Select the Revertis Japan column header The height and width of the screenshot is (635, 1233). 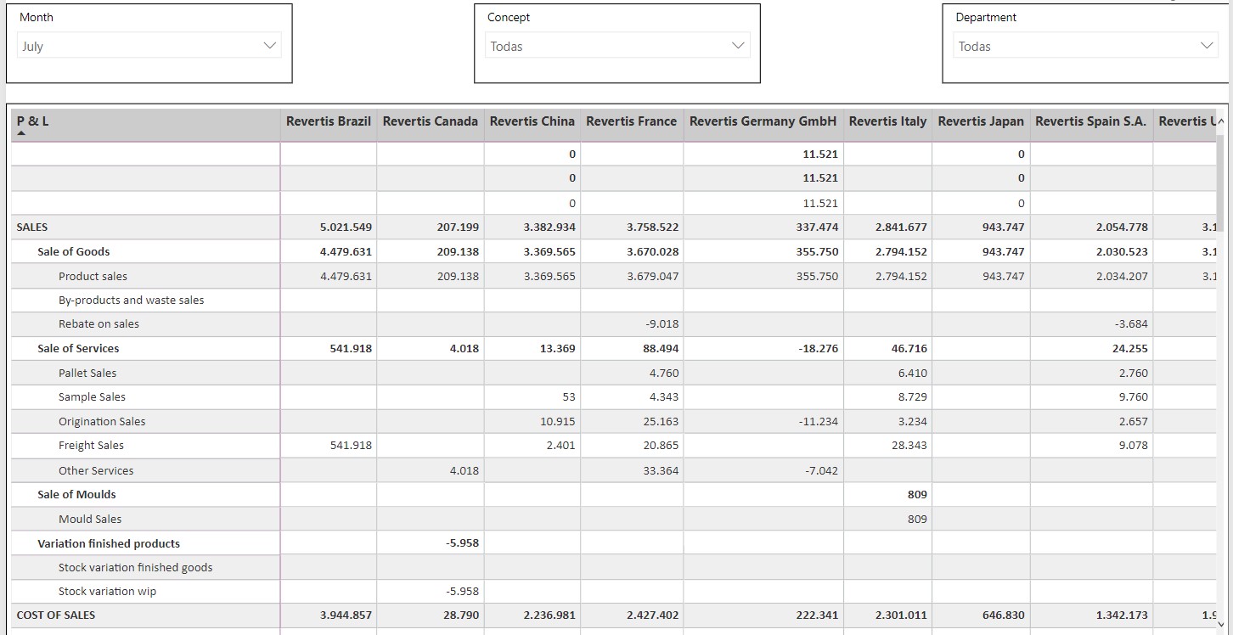[x=981, y=121]
